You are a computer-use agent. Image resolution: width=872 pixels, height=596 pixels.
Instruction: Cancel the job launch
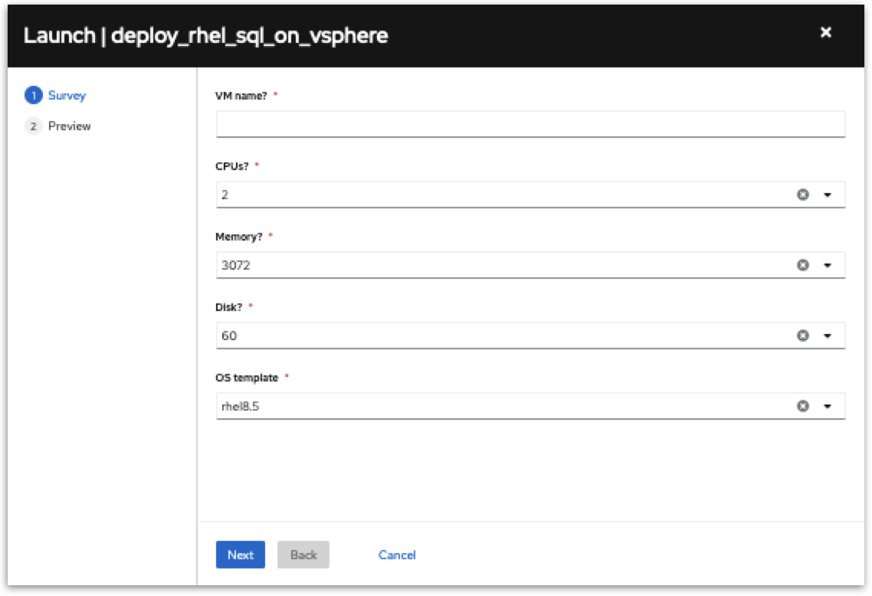click(x=397, y=555)
